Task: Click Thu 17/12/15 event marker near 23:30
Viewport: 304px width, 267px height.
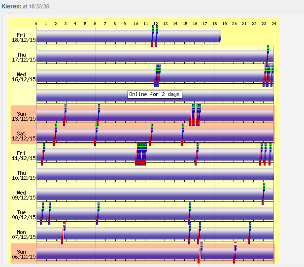Action: click(x=267, y=55)
